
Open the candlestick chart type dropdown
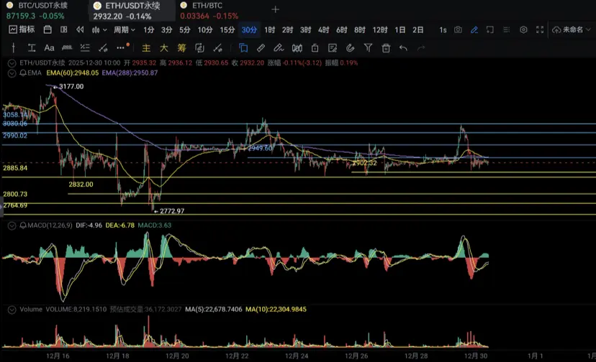click(x=99, y=29)
